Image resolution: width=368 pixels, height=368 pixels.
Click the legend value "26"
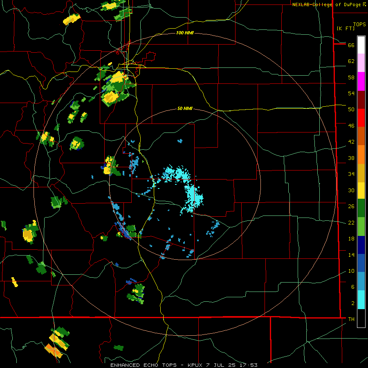[351, 206]
